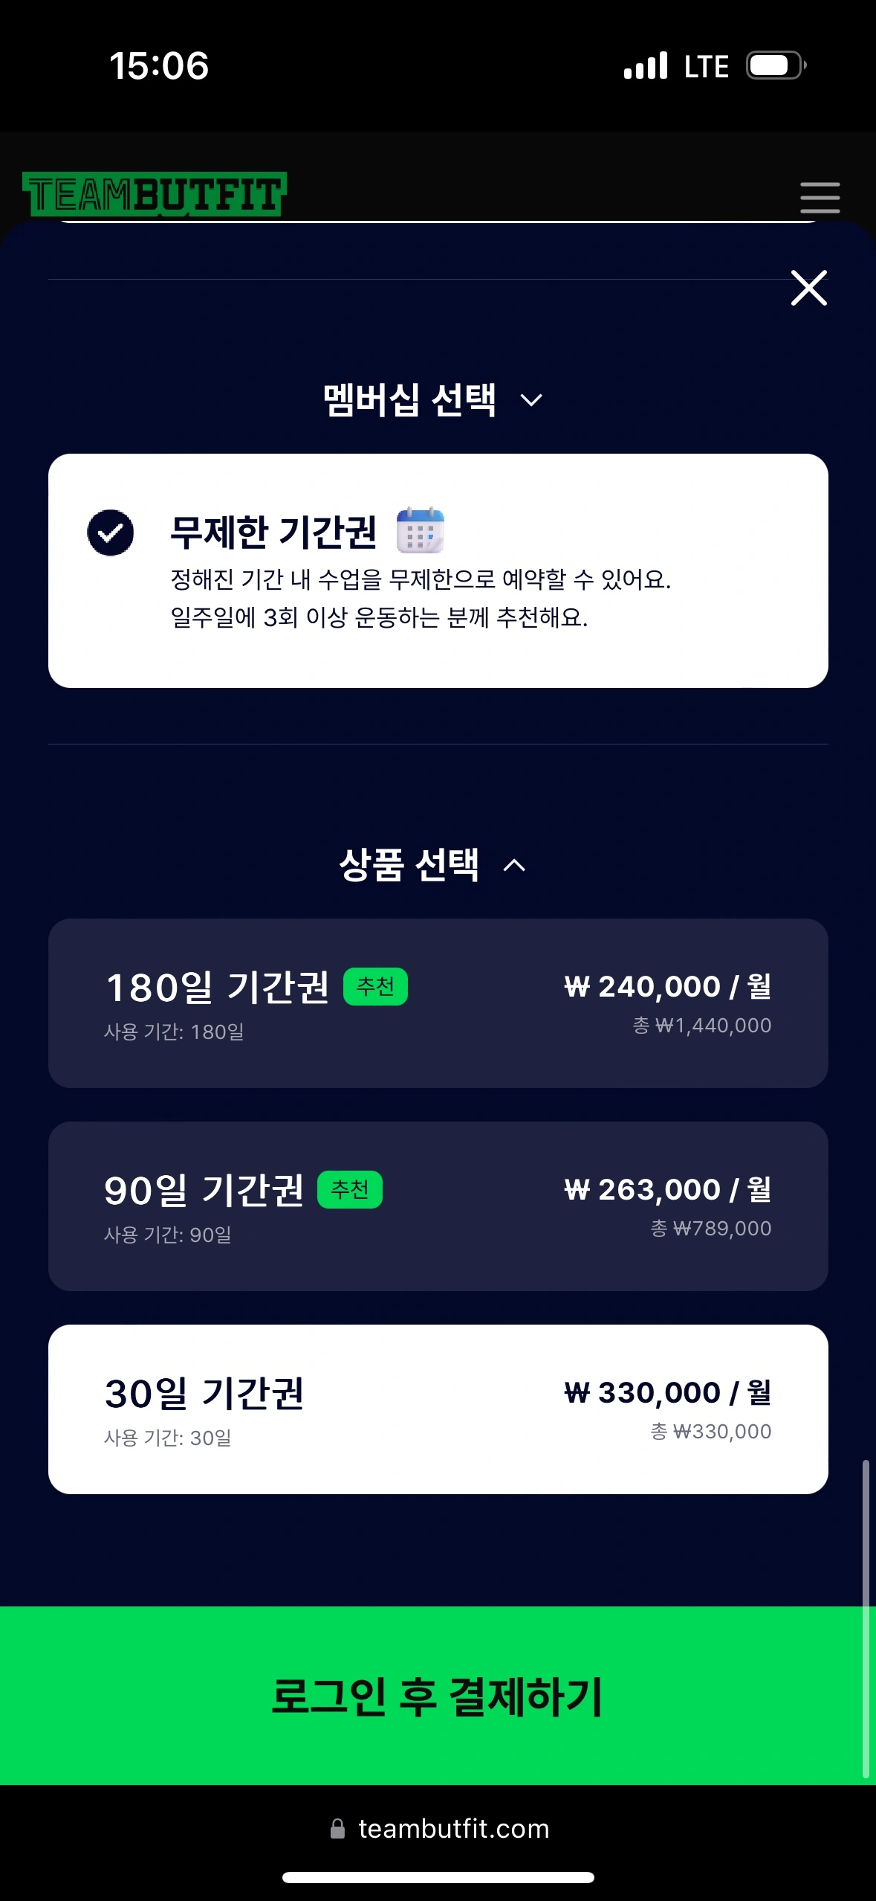Select the 90일 기간권 plan
The width and height of the screenshot is (876, 1901).
pyautogui.click(x=438, y=1206)
